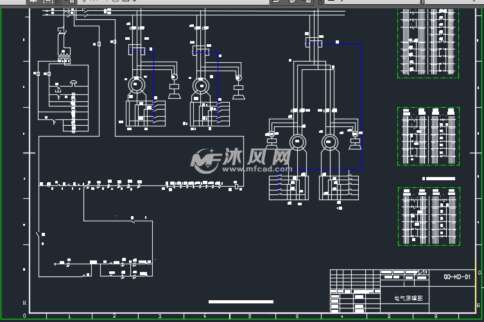Viewport: 484px width, 322px height.
Task: Select the resistor box below the leftmost motor
Action: coord(146,114)
